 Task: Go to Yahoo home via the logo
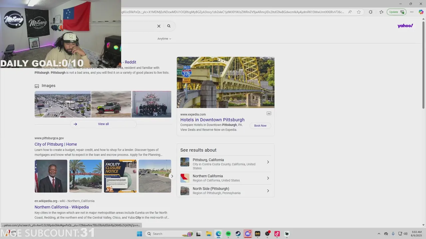(405, 26)
